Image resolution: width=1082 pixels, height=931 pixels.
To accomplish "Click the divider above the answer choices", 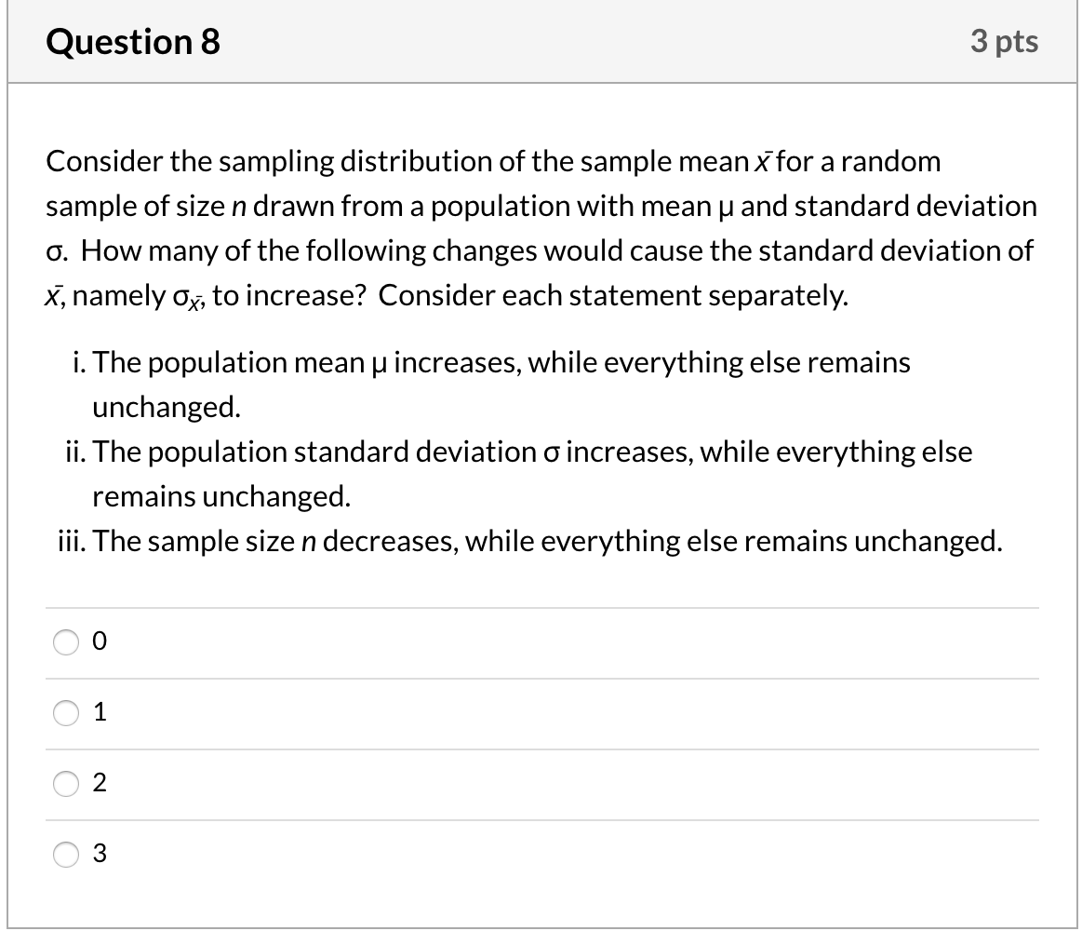I will tap(540, 606).
